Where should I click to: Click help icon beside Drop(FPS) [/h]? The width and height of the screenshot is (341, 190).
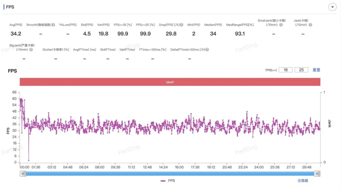tap(182, 25)
